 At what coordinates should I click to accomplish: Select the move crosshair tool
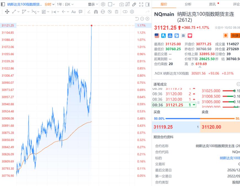[x=7, y=12]
